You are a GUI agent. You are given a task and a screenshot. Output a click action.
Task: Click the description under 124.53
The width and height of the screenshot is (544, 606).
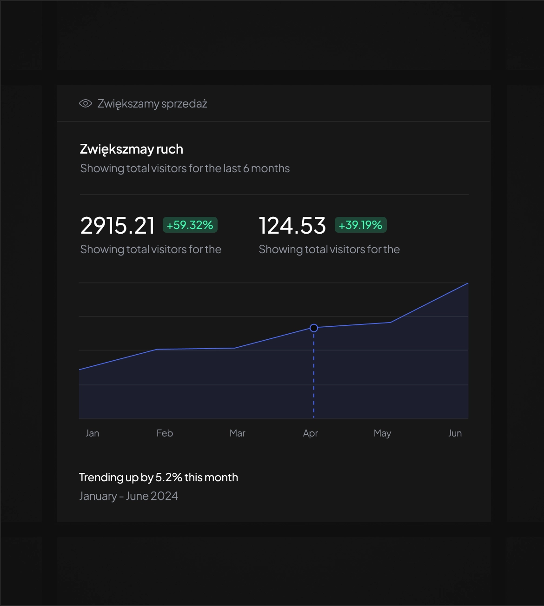tap(329, 249)
